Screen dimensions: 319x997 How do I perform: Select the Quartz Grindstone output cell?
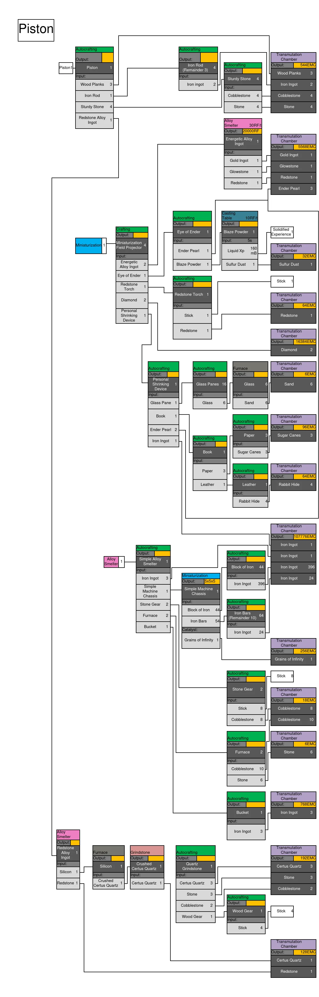pyautogui.click(x=195, y=866)
